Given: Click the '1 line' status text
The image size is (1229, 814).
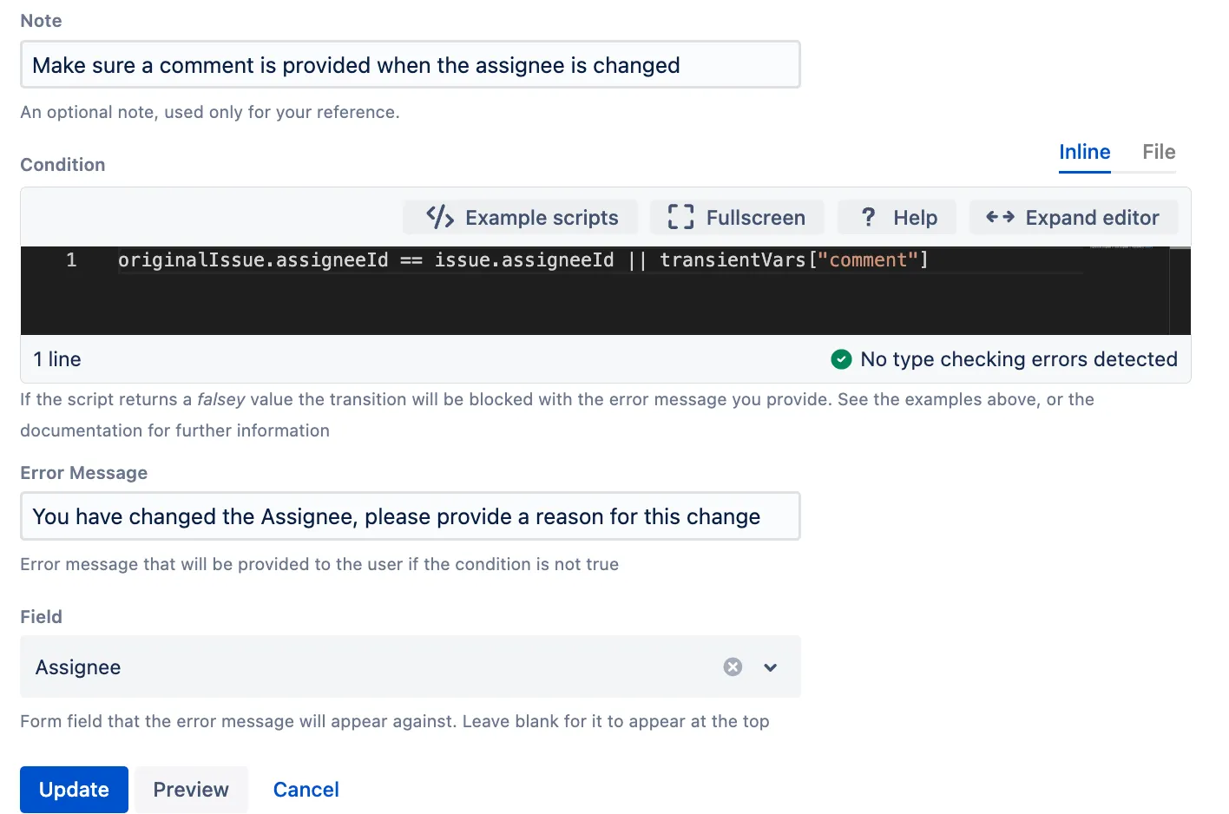Looking at the screenshot, I should pos(57,359).
